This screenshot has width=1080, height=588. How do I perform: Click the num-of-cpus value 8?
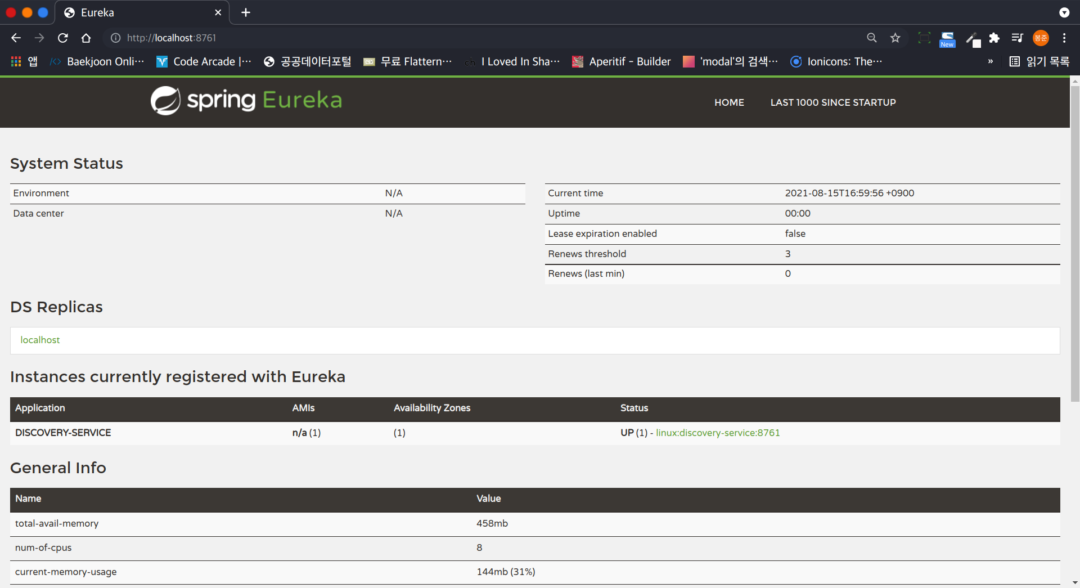[479, 547]
